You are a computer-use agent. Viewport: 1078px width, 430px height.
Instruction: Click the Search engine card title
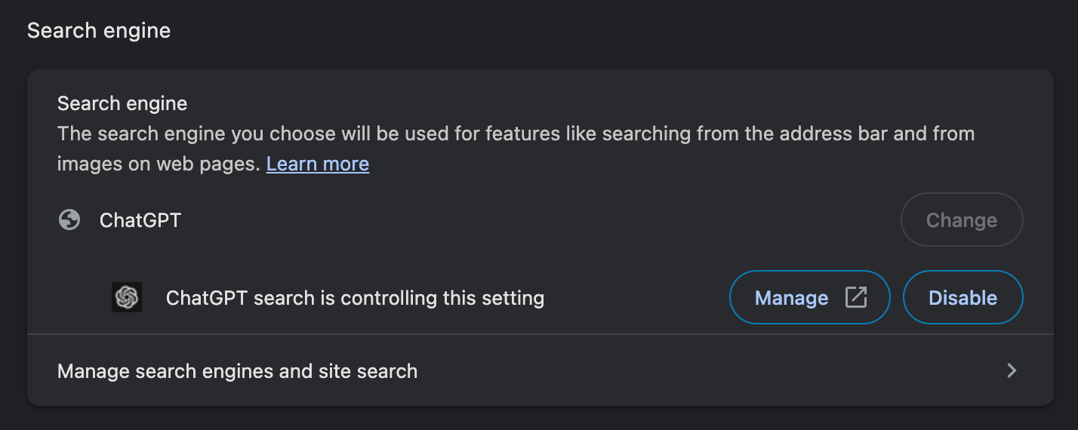(x=122, y=103)
